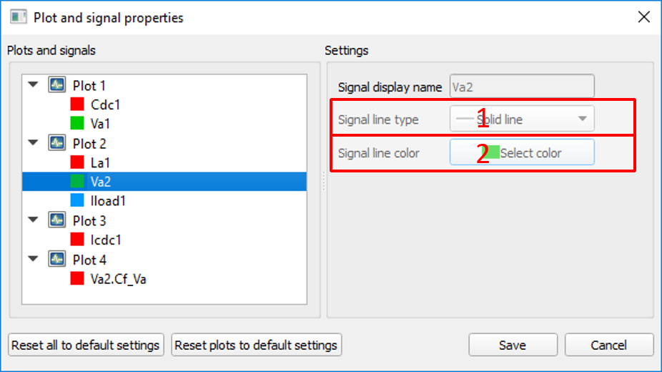
Task: Select the Va2.Cf_Va signal
Action: 118,279
